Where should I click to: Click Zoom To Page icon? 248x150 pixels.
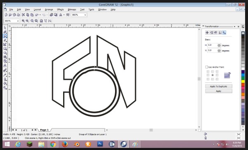tap(41, 21)
